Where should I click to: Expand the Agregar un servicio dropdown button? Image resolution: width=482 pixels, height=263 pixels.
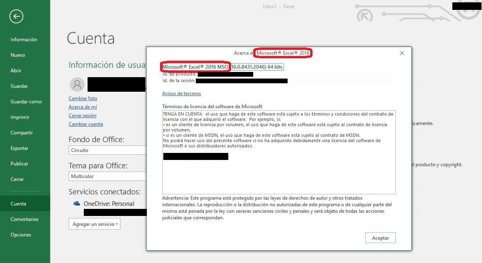94,224
